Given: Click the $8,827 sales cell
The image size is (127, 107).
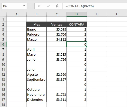Looking at the screenshot, I should click(x=57, y=79).
